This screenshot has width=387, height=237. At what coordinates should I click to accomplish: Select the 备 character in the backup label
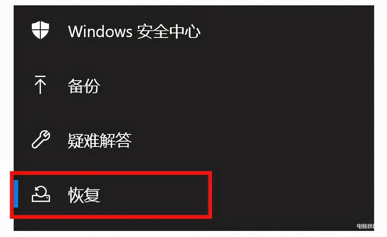[x=76, y=86]
